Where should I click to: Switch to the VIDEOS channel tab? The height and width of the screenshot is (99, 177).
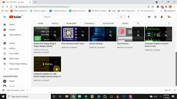[55, 23]
